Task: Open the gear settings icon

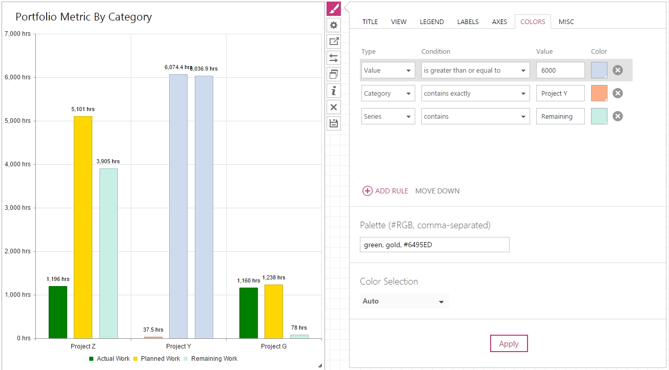Action: [x=334, y=25]
